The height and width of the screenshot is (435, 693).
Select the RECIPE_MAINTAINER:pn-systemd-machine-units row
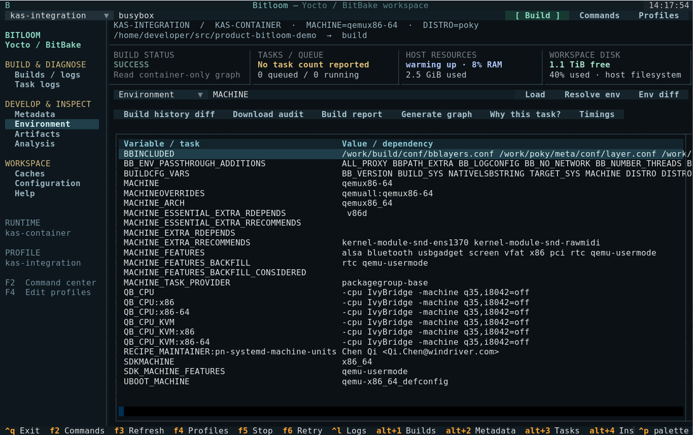pyautogui.click(x=401, y=352)
